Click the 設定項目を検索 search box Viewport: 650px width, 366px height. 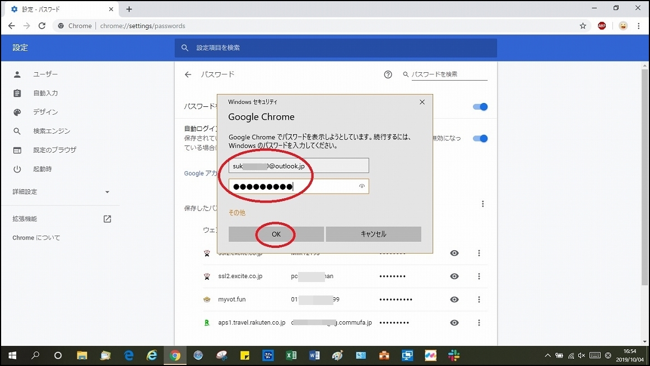pos(336,48)
